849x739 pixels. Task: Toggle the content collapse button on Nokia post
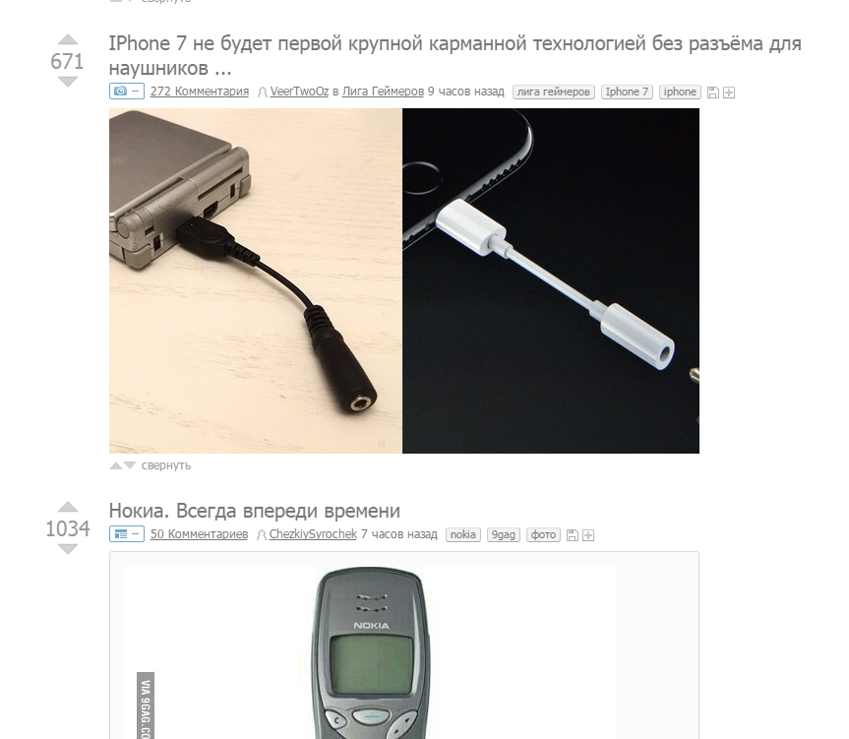tap(127, 533)
